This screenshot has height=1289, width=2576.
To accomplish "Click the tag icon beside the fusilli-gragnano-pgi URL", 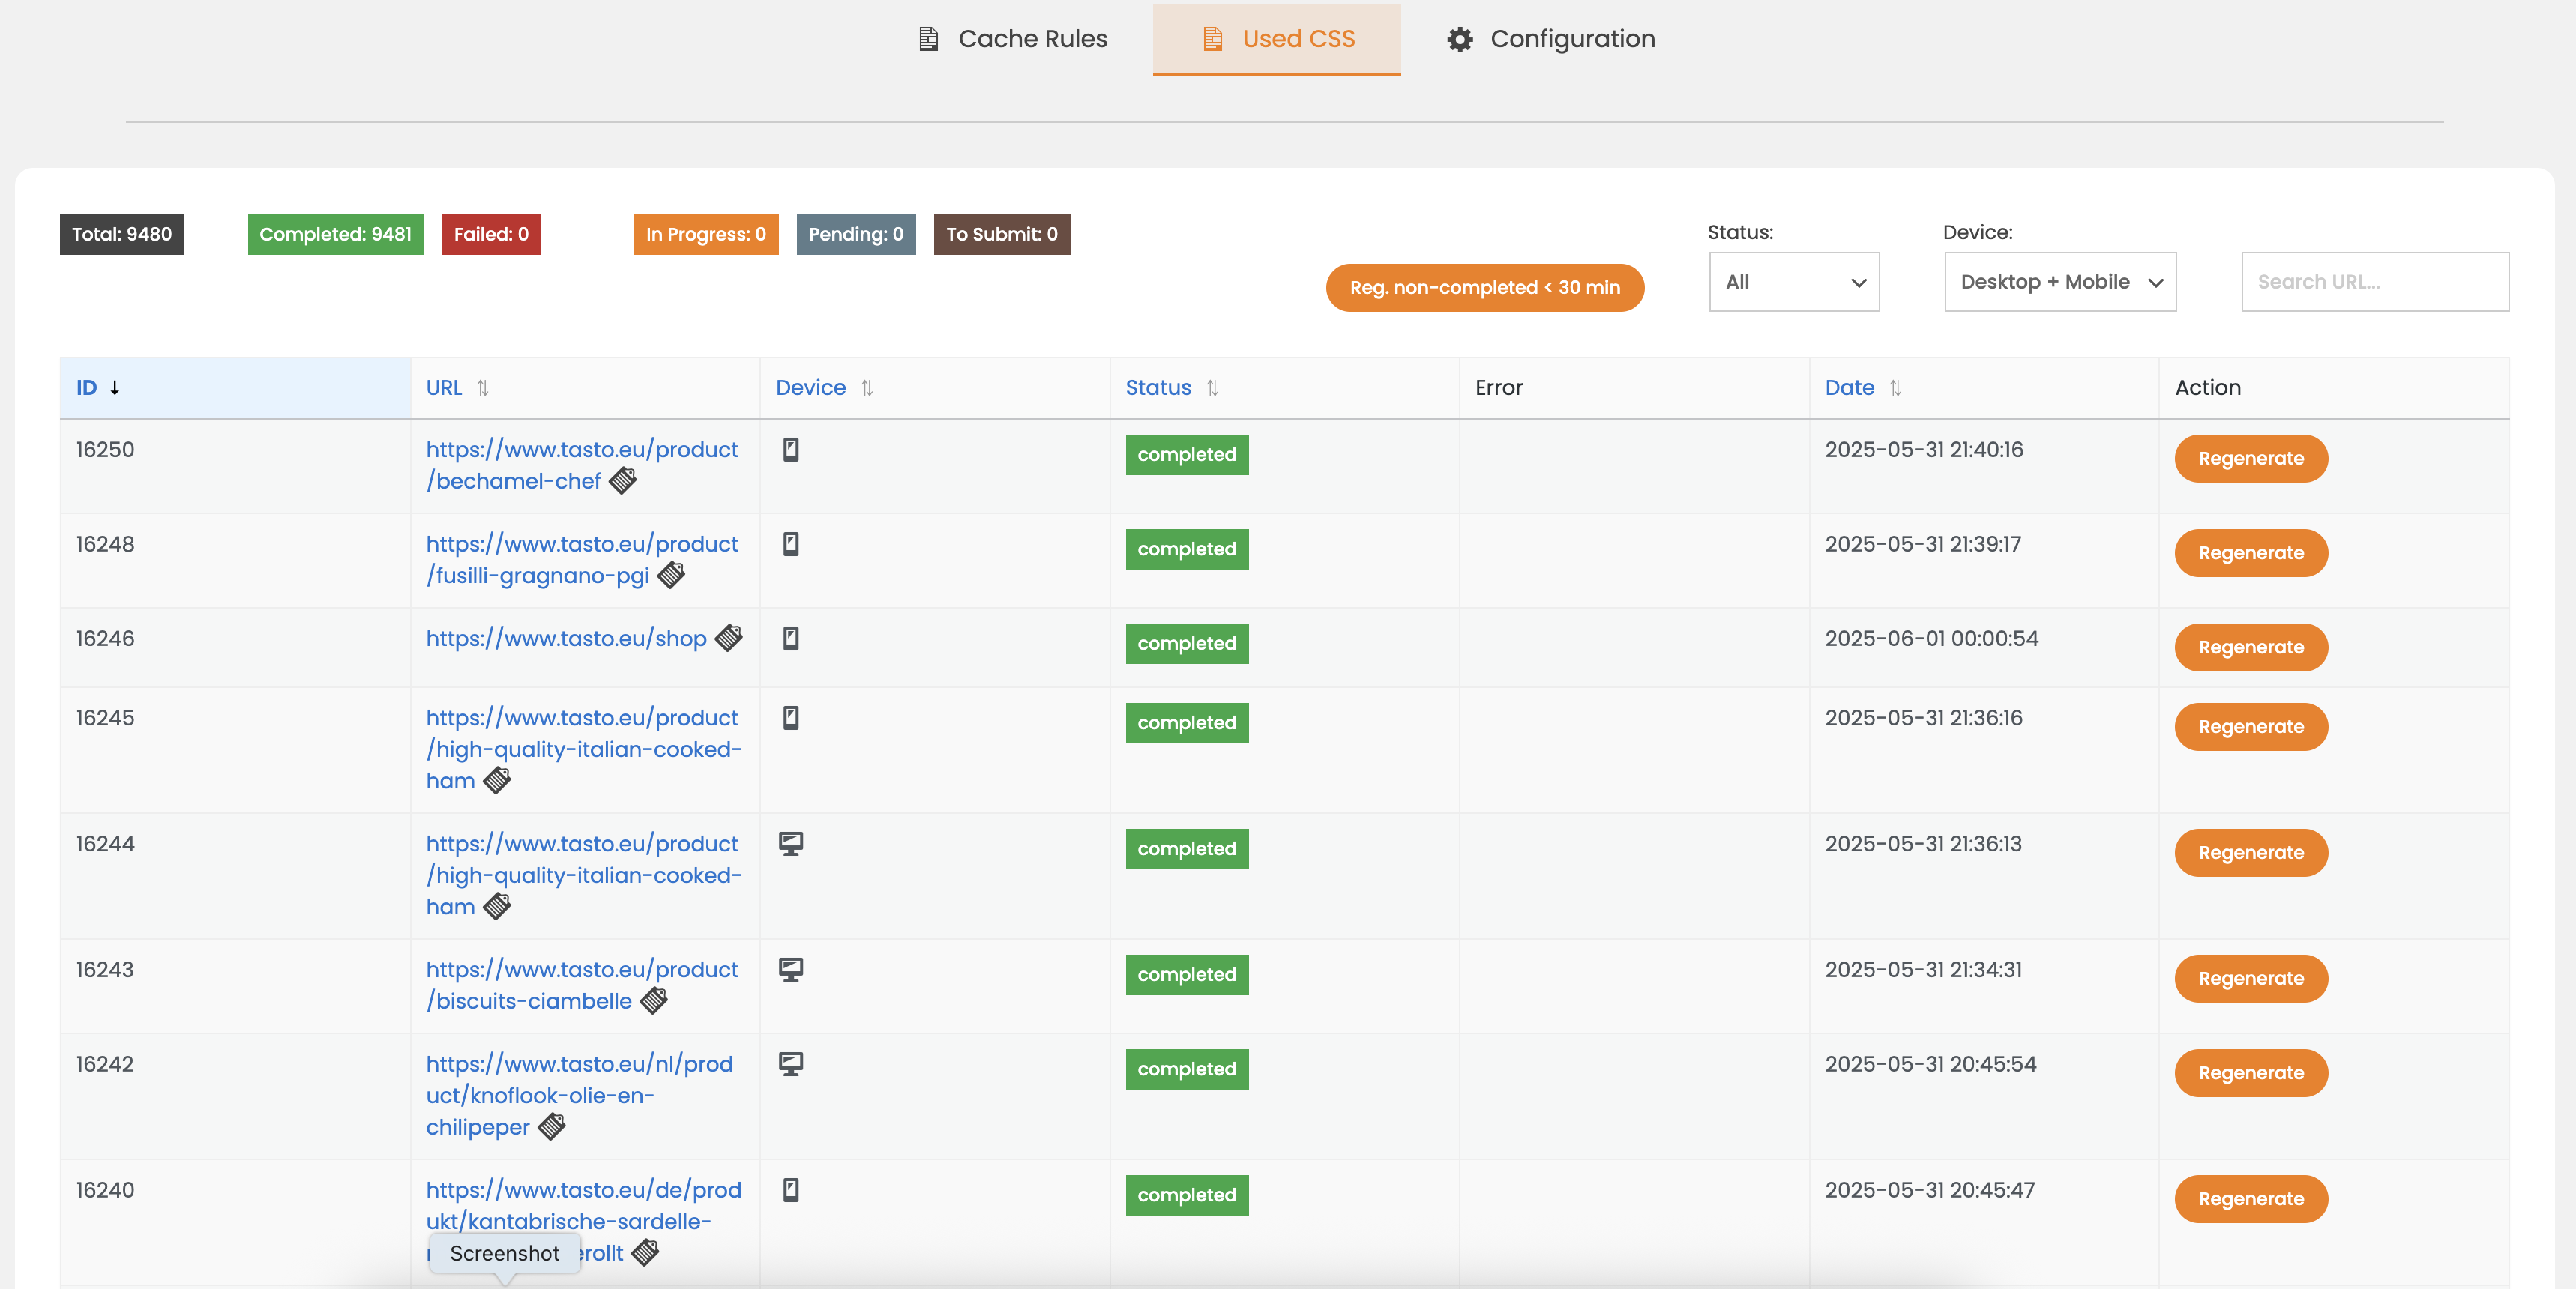I will pyautogui.click(x=671, y=575).
